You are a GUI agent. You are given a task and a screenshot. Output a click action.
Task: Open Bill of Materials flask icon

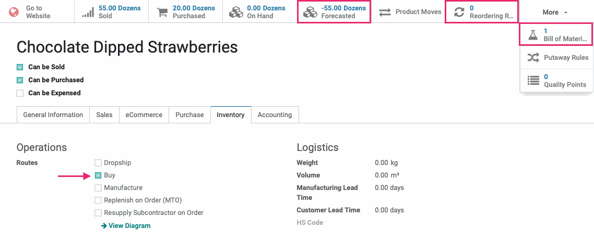[533, 35]
